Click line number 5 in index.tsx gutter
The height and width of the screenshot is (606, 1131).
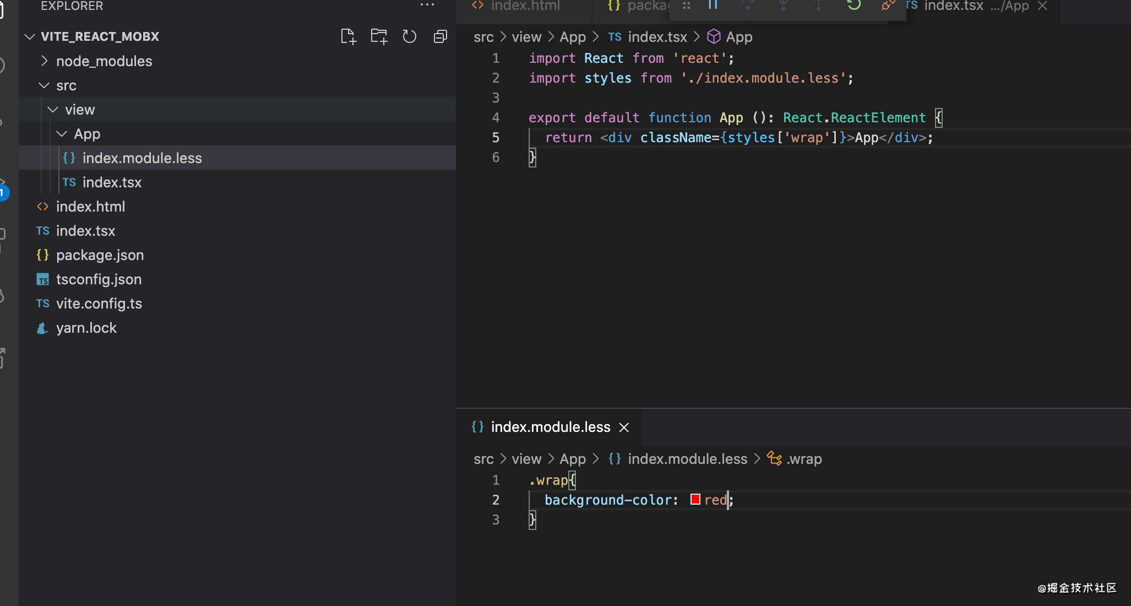tap(496, 138)
